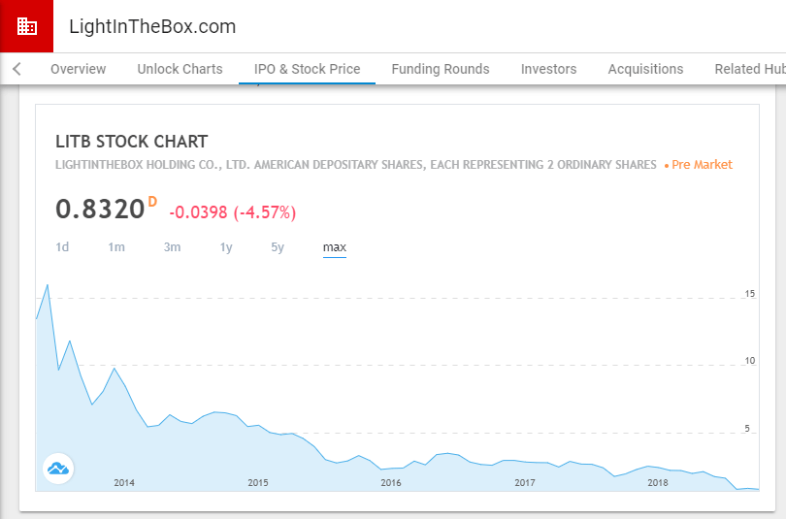Select the 1d chart range
Screen dimensions: 786x519
click(x=62, y=247)
